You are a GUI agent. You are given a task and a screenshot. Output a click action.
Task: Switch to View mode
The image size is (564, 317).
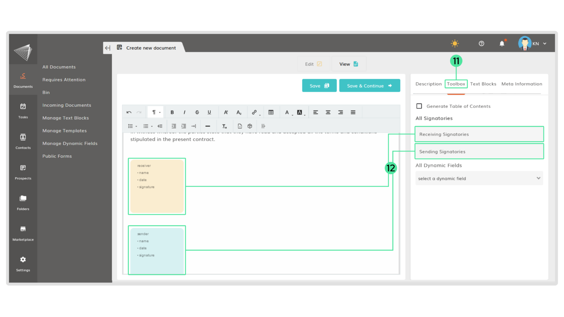pos(348,64)
